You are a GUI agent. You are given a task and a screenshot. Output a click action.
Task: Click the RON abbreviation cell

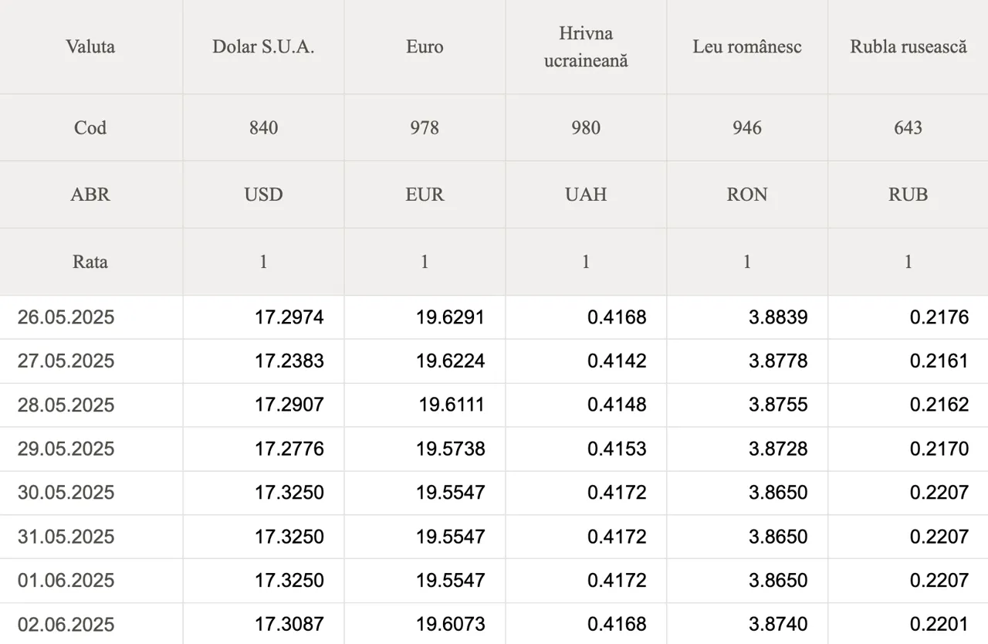[x=747, y=195]
